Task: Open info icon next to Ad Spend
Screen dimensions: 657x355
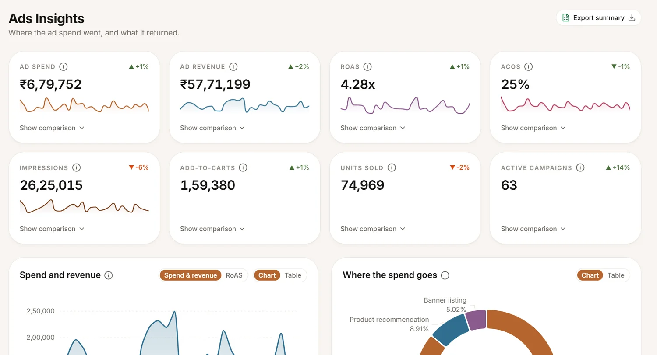Action: tap(64, 67)
